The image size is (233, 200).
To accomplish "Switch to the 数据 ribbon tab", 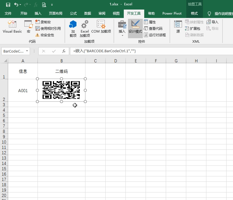I will pos(88,13).
